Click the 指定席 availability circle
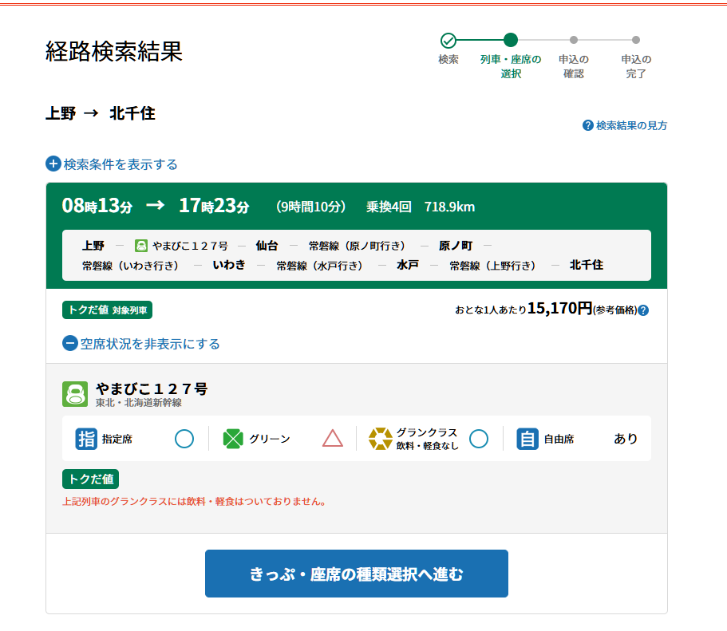The height and width of the screenshot is (631, 727). (x=184, y=439)
